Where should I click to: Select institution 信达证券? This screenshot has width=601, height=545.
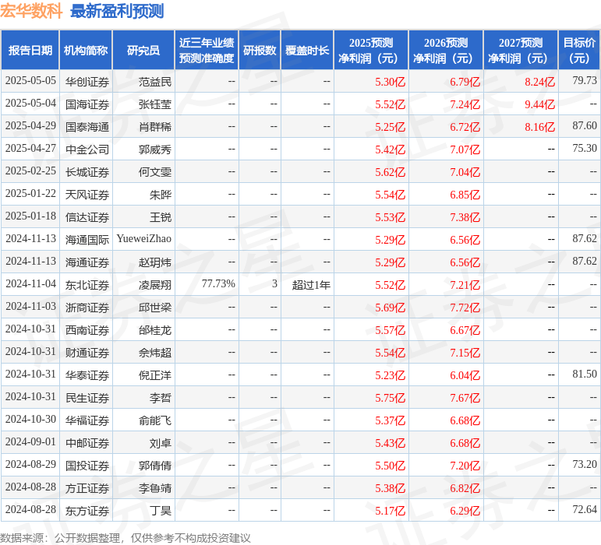point(87,217)
